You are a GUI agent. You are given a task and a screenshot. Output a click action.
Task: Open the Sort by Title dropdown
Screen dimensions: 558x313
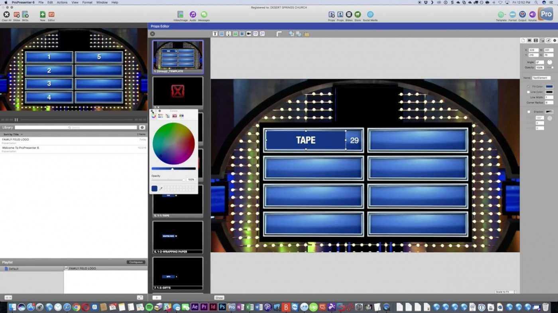pyautogui.click(x=13, y=134)
